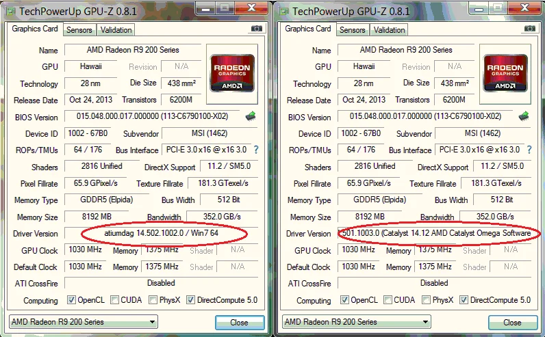Click the Die Size 438 mm² value in right window

[455, 83]
